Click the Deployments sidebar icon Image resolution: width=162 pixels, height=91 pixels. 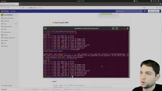tap(2, 32)
